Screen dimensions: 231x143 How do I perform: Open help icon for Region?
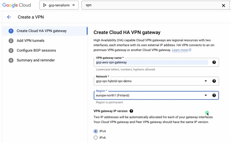tap(214, 95)
